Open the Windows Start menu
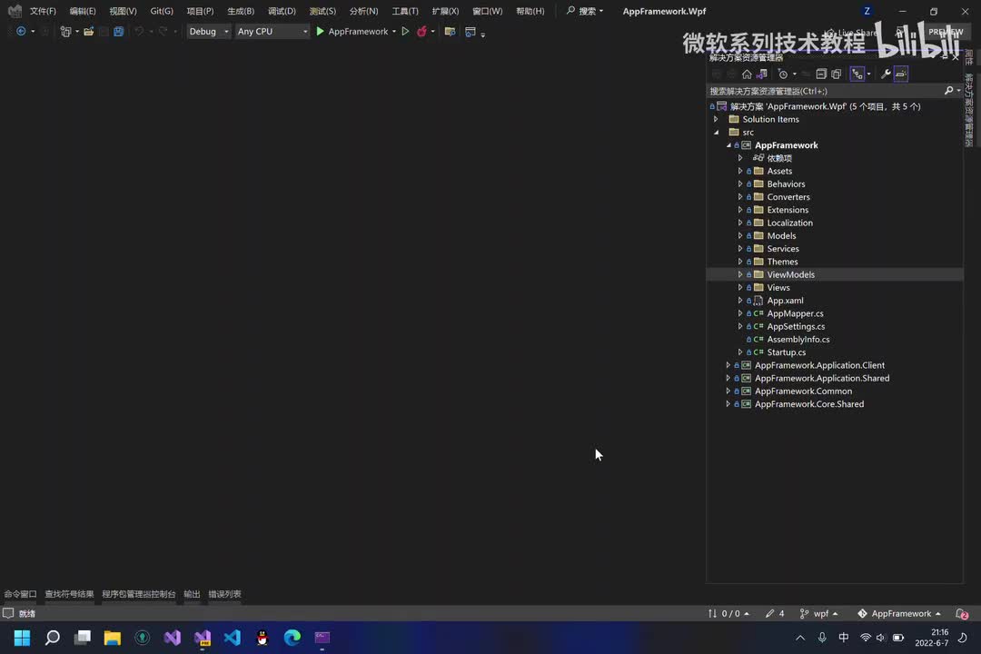 click(x=22, y=638)
